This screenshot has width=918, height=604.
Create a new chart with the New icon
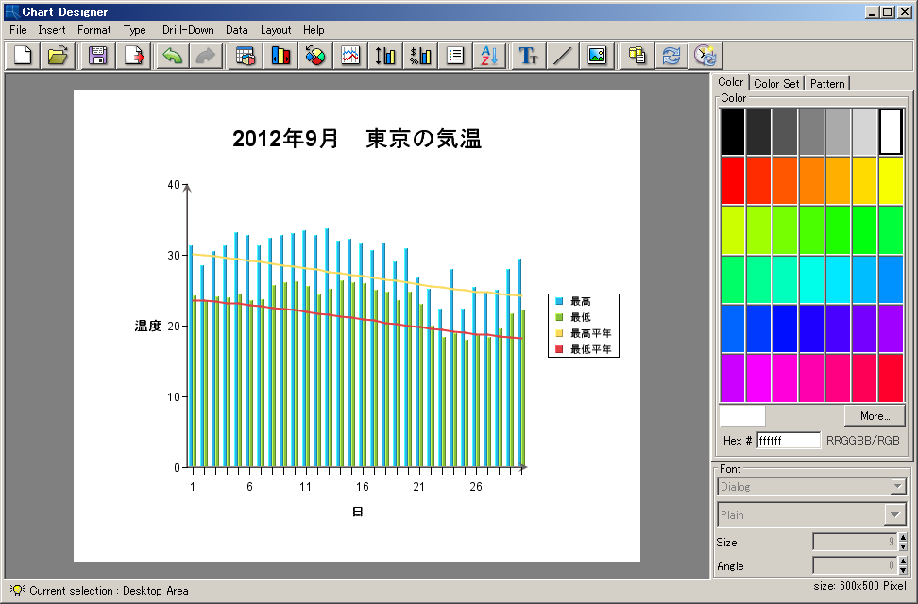click(23, 56)
